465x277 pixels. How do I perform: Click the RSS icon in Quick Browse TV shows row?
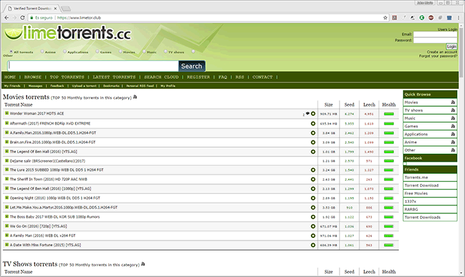click(453, 110)
